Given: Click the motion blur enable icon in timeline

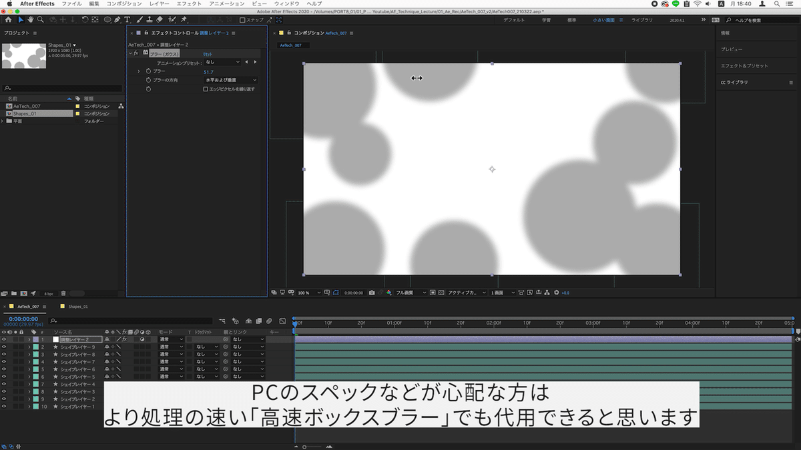Looking at the screenshot, I should pos(268,321).
